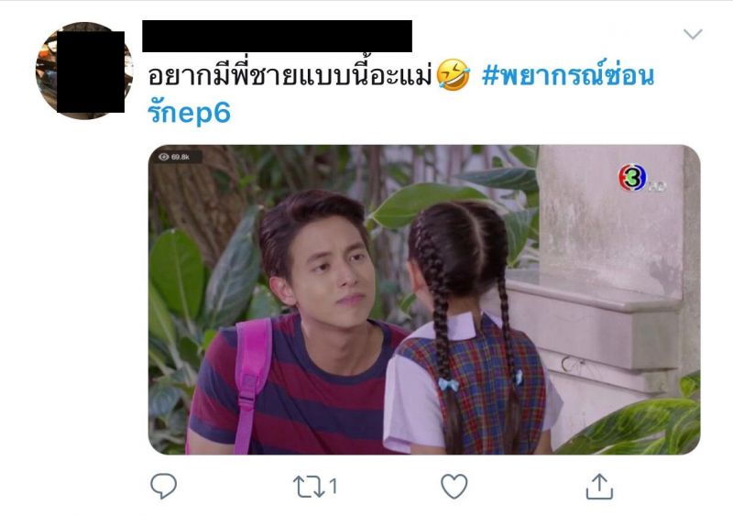
Task: Open the share upload icon
Action: (599, 487)
